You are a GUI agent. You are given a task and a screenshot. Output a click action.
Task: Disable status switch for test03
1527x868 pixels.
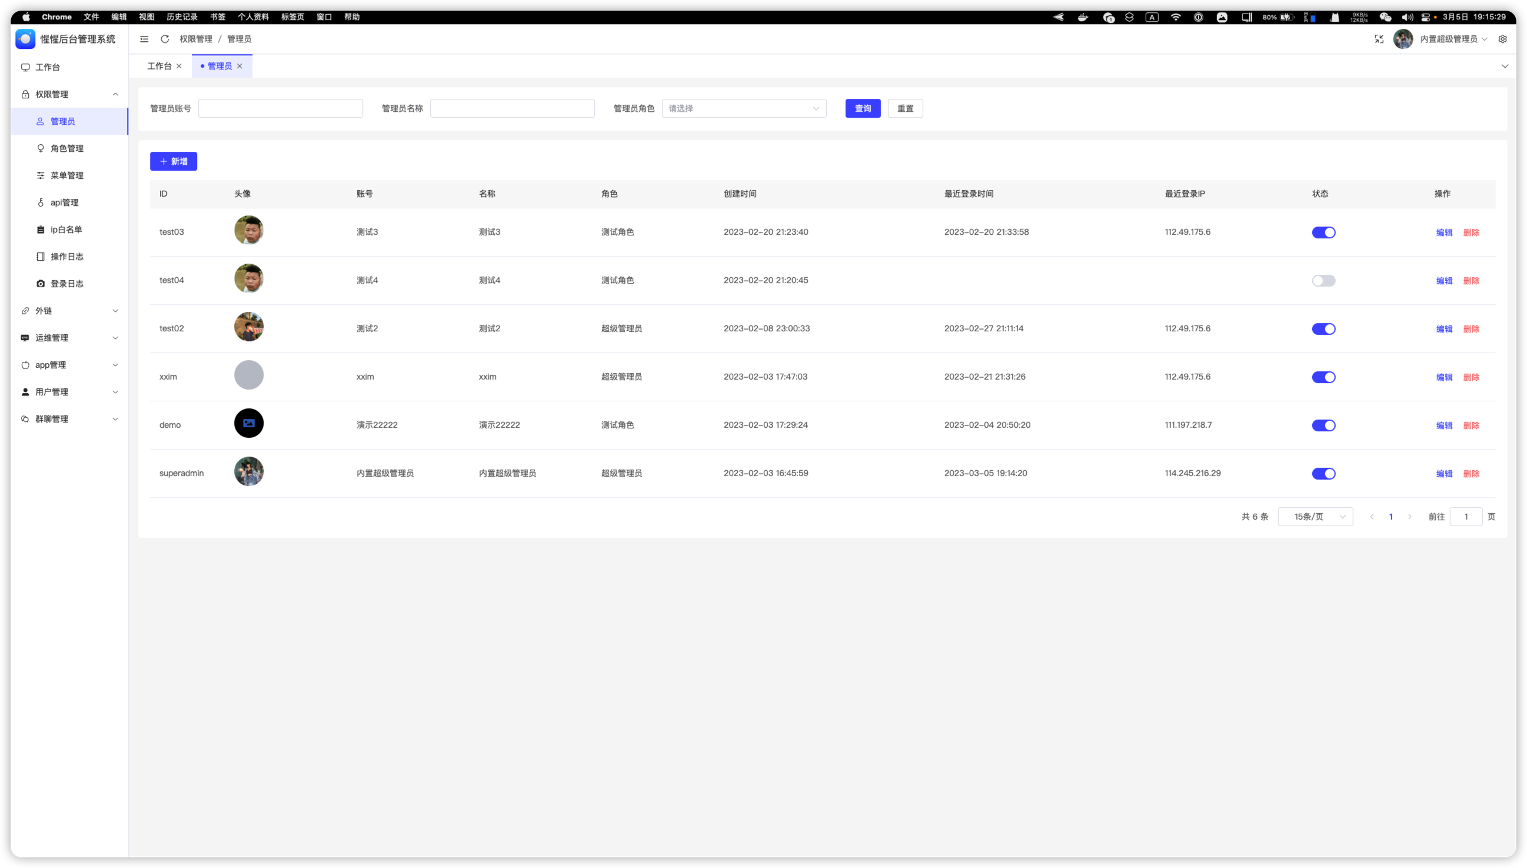[1323, 232]
